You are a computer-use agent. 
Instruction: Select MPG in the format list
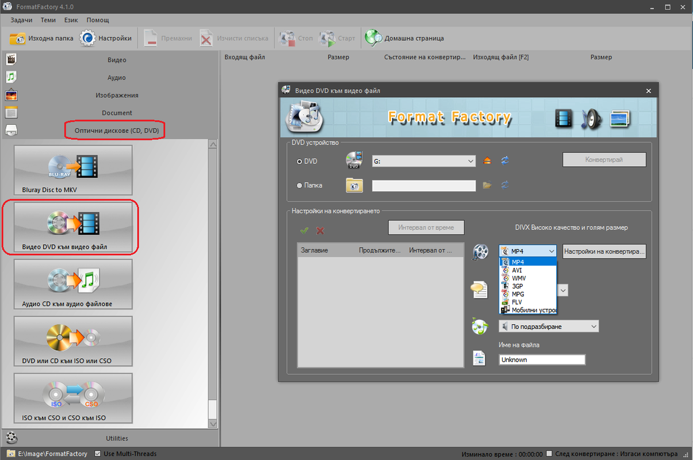528,294
